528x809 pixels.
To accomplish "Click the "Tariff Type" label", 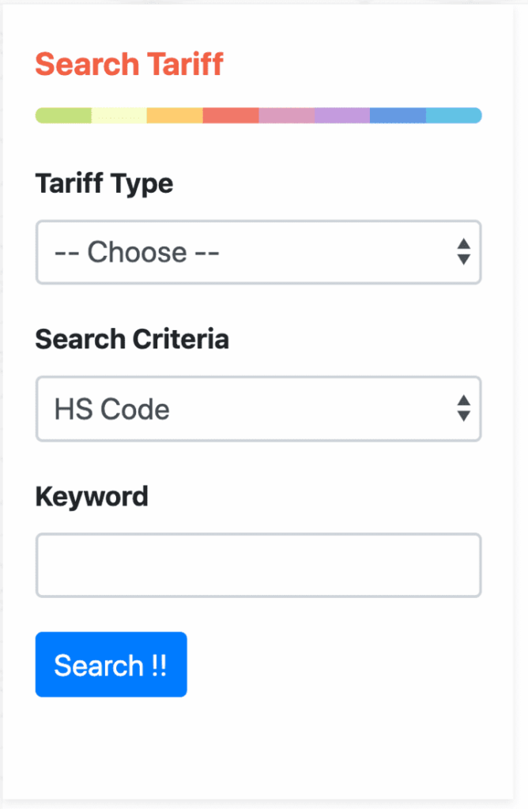I will (104, 183).
